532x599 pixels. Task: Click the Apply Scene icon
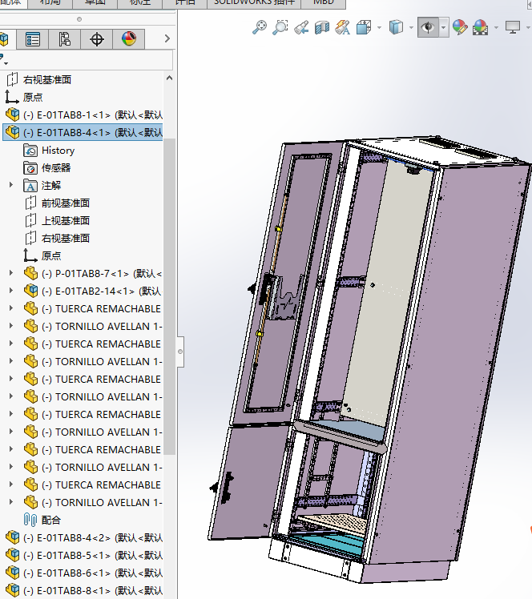pyautogui.click(x=481, y=27)
